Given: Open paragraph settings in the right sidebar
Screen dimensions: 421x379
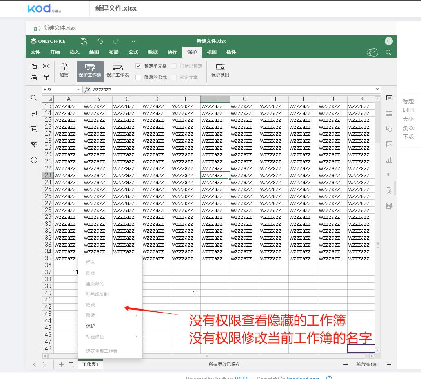Looking at the screenshot, I should [x=389, y=175].
